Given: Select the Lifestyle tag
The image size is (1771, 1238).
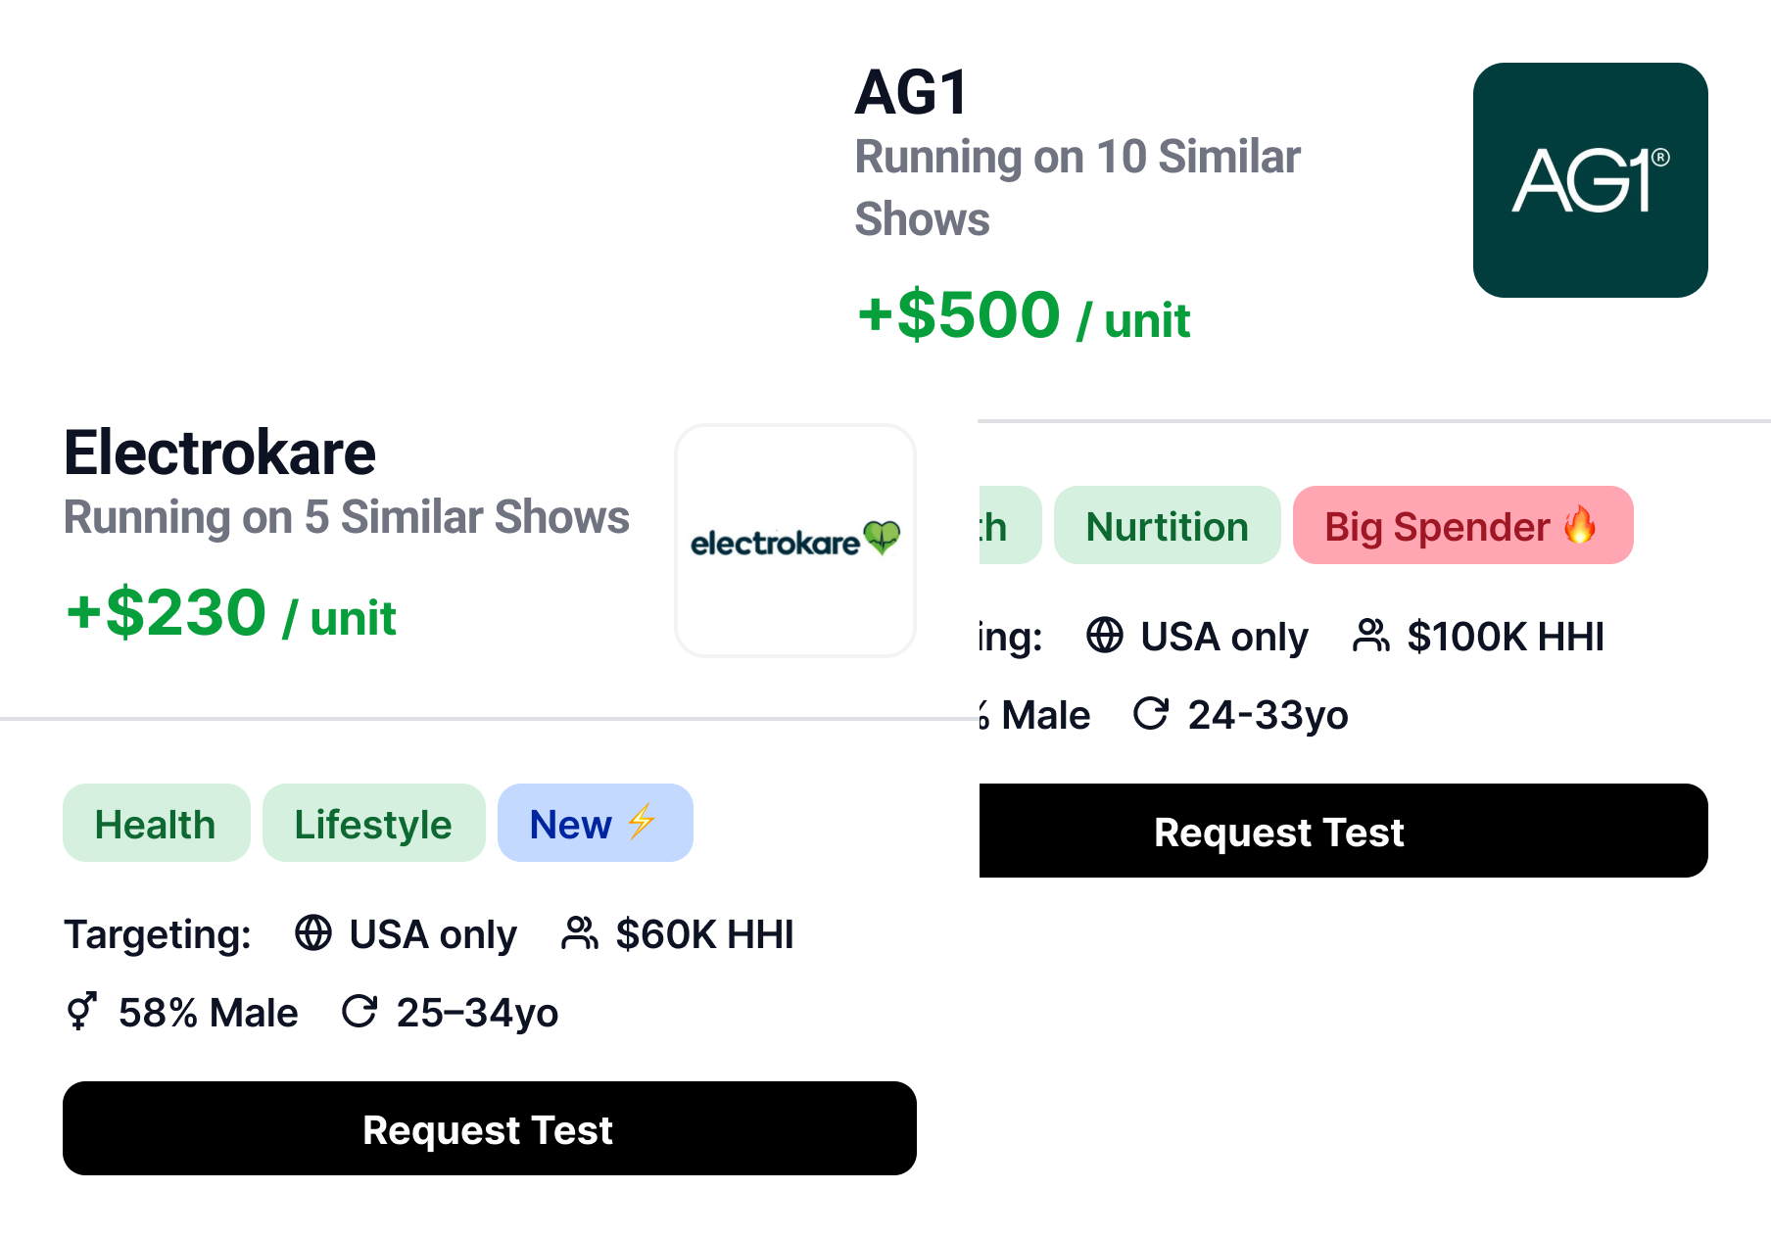Looking at the screenshot, I should click(x=373, y=824).
